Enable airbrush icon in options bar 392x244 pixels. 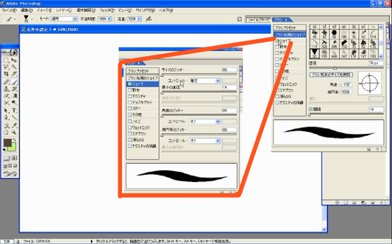[x=148, y=19]
